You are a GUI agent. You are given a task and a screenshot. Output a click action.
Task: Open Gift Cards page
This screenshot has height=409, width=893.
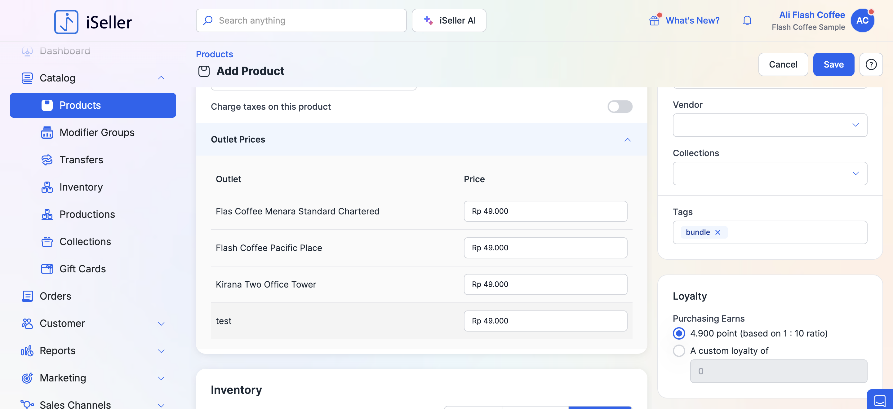click(x=82, y=269)
